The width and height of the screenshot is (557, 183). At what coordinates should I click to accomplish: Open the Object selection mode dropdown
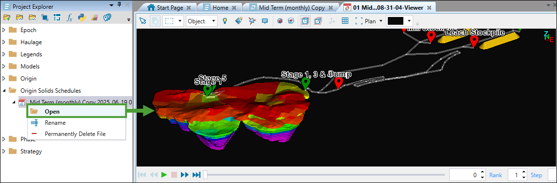click(x=201, y=21)
